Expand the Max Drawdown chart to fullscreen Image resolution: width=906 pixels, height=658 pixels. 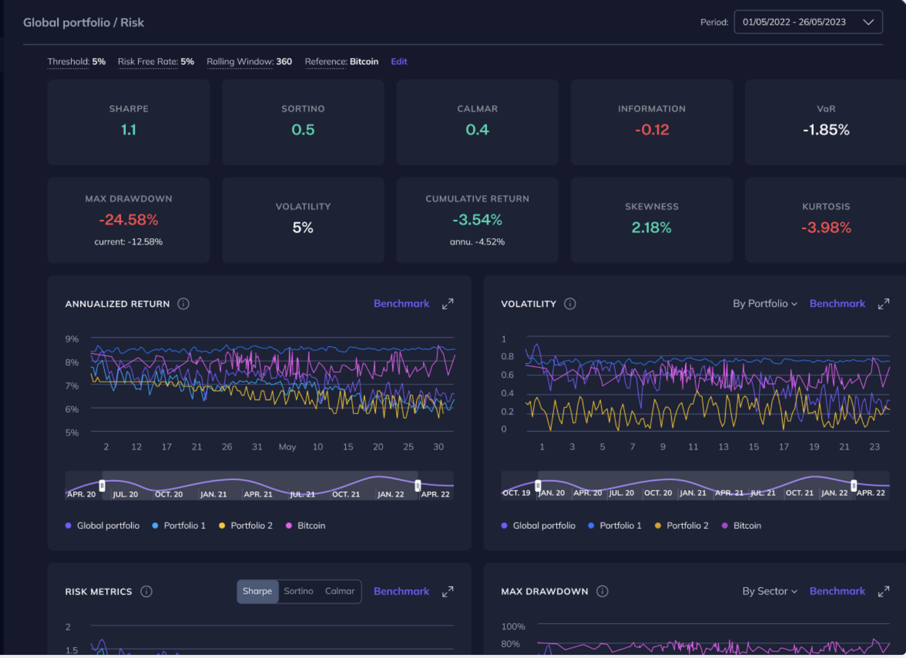point(884,591)
